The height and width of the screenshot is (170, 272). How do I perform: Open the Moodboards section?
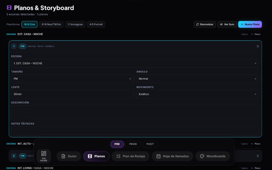[x=213, y=156]
